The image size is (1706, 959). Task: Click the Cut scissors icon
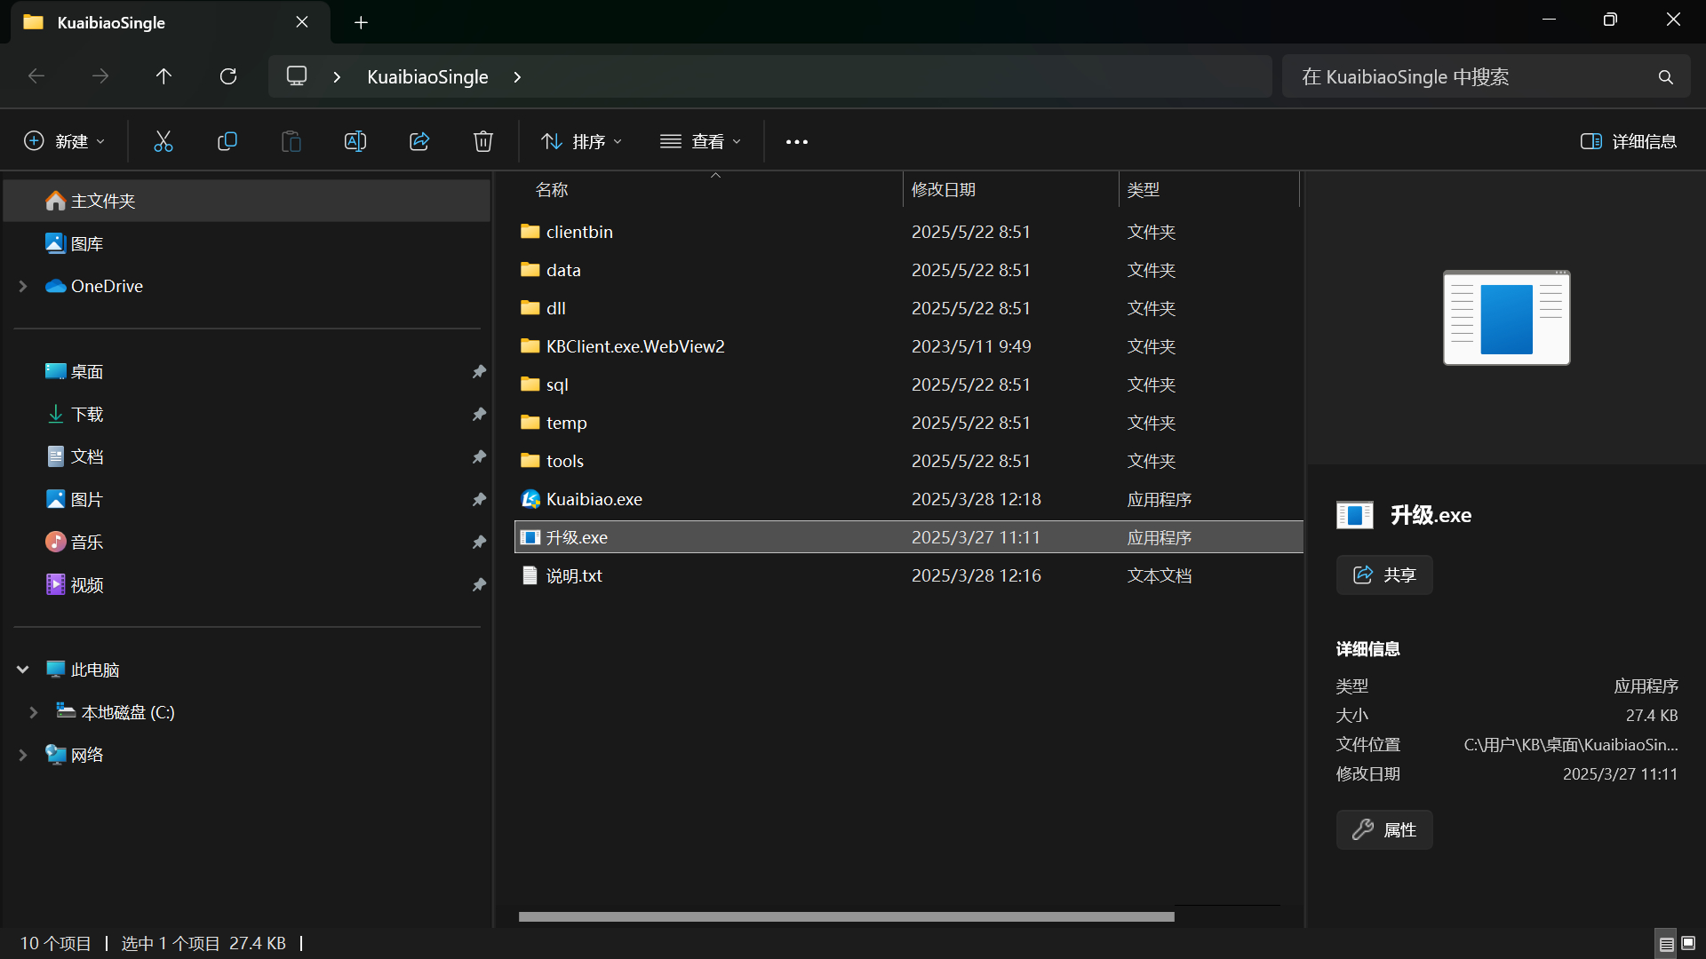(163, 141)
